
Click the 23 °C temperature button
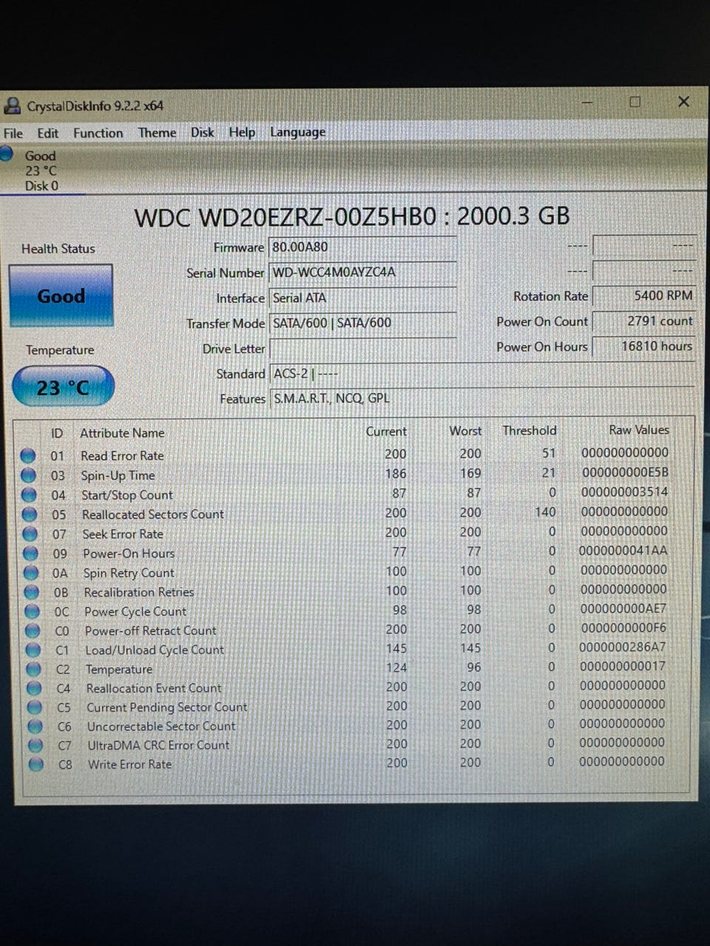[x=64, y=387]
